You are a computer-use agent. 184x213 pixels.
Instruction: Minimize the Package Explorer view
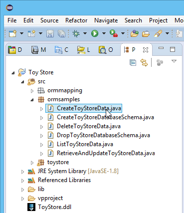coord(161,48)
